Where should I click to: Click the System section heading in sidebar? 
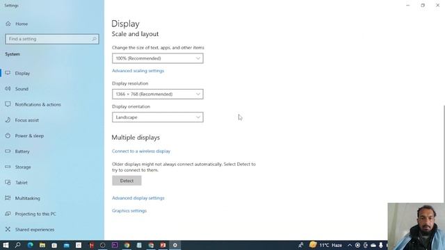click(13, 54)
